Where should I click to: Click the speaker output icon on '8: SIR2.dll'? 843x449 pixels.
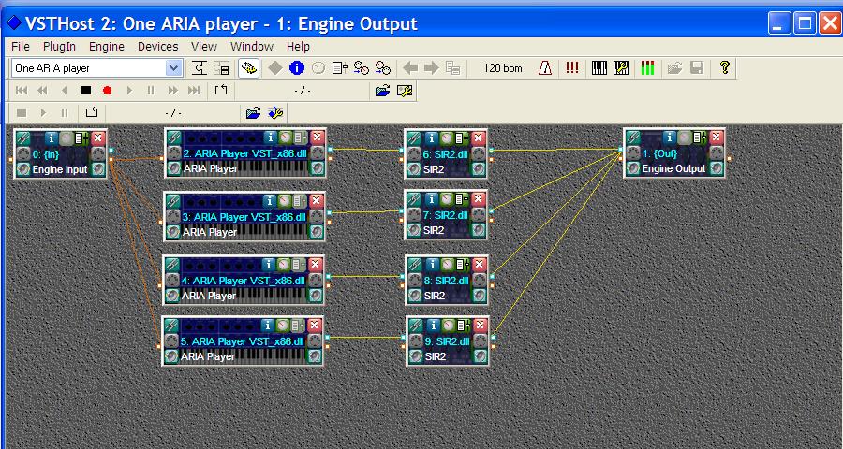click(480, 295)
